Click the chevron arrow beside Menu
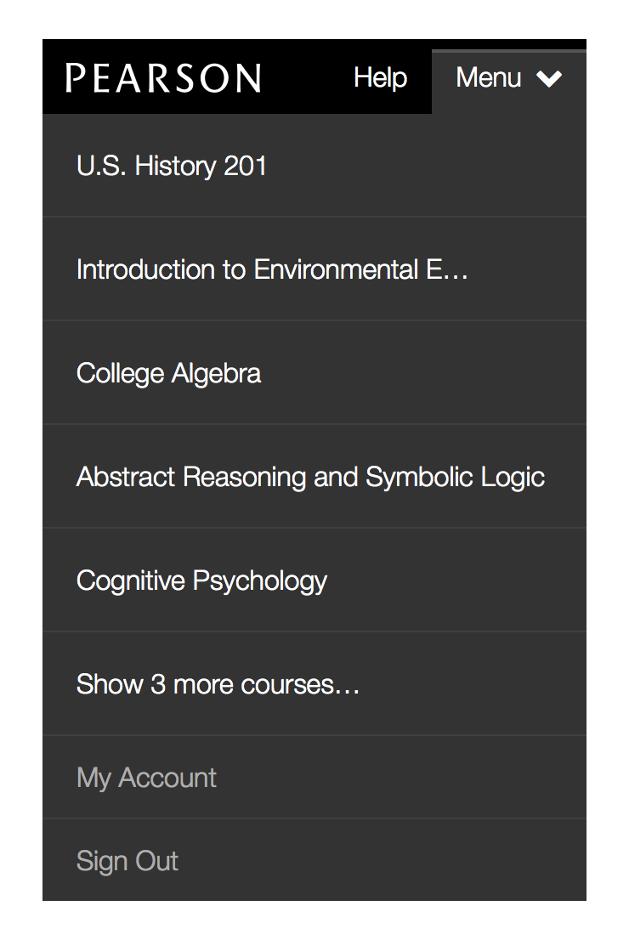This screenshot has width=629, height=940. click(549, 78)
